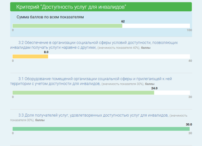The image size is (202, 146).
Task: Click the yellow progress bar showing 8.0
Action: coord(101,56)
